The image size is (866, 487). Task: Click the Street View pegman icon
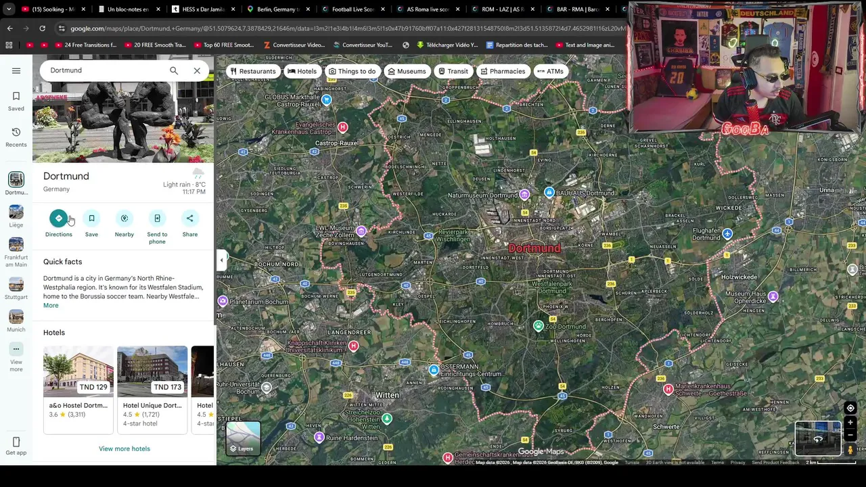point(850,450)
